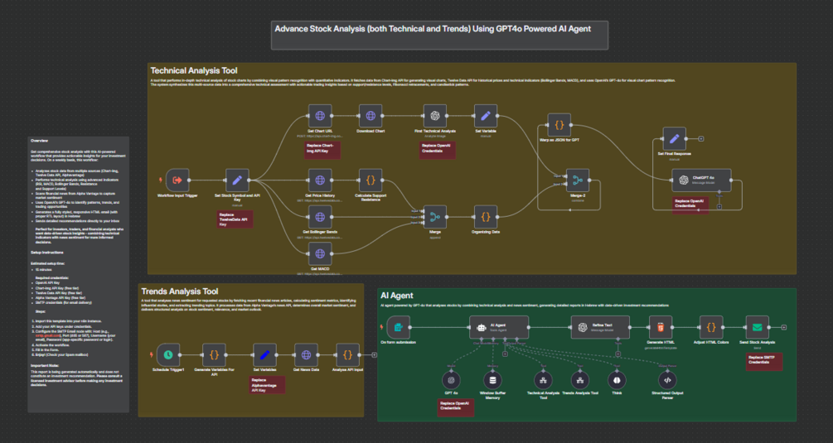This screenshot has height=443, width=833.
Task: Open the First Technical Analysis OpenAI node
Action: pos(434,116)
